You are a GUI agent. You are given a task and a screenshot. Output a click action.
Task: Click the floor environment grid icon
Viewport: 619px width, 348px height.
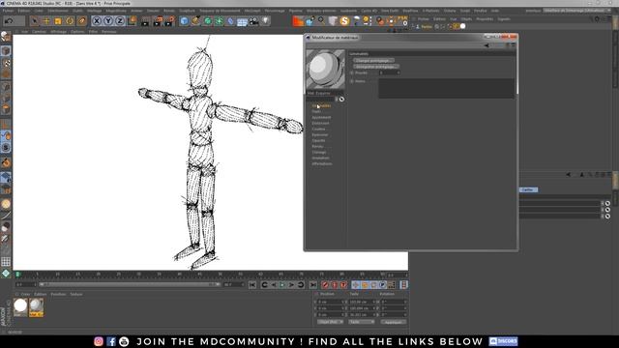point(243,21)
